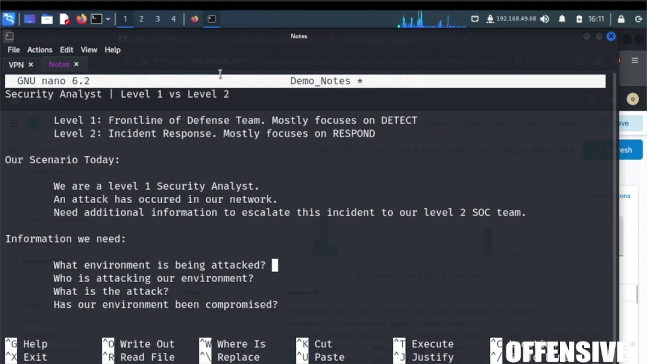Click the CPU usage graph in panel

click(432, 19)
